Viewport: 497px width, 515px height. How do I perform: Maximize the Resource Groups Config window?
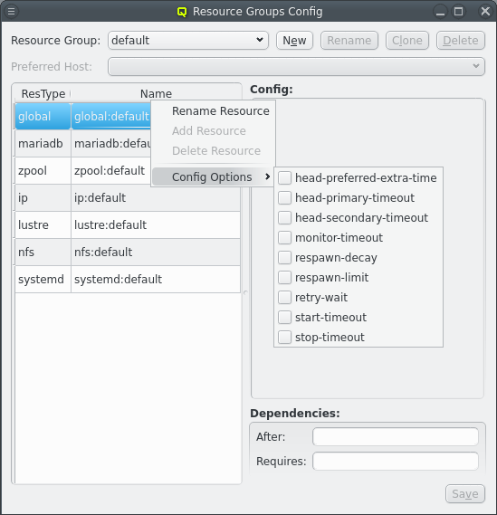459,12
